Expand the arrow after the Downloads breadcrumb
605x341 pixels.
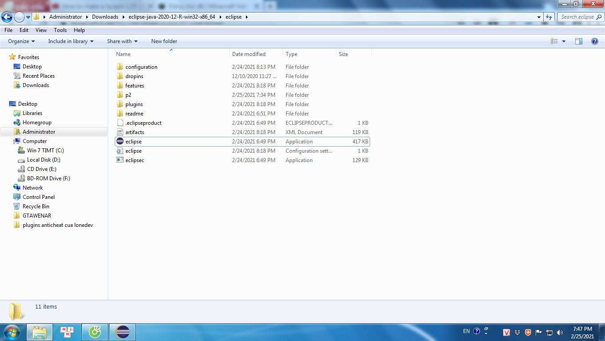pos(124,17)
